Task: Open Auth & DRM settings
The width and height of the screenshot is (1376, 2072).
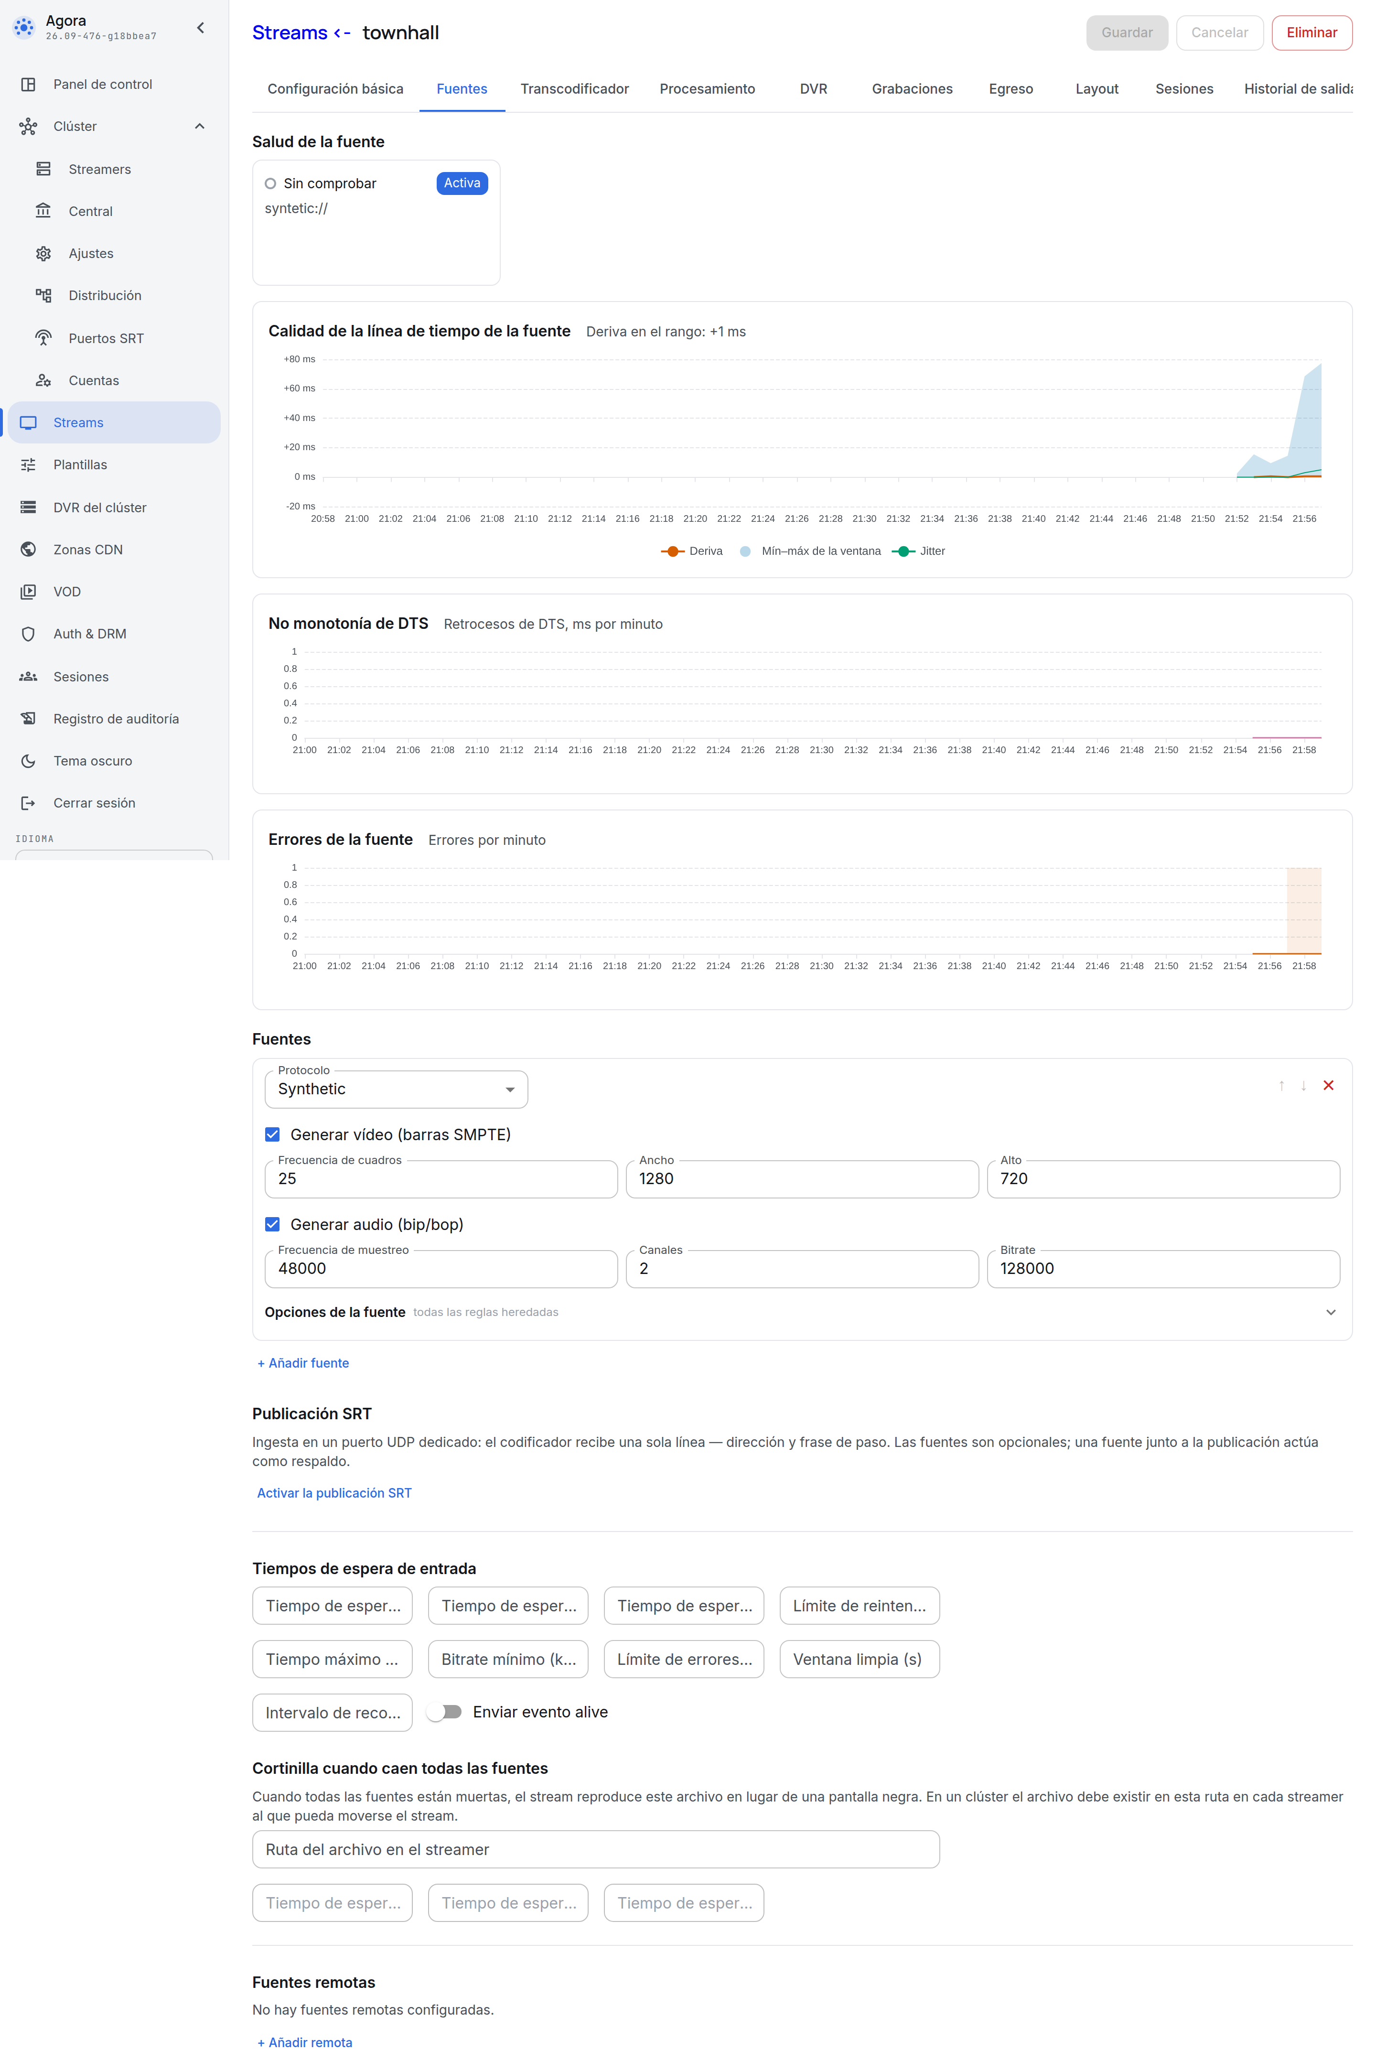Action: click(x=114, y=634)
